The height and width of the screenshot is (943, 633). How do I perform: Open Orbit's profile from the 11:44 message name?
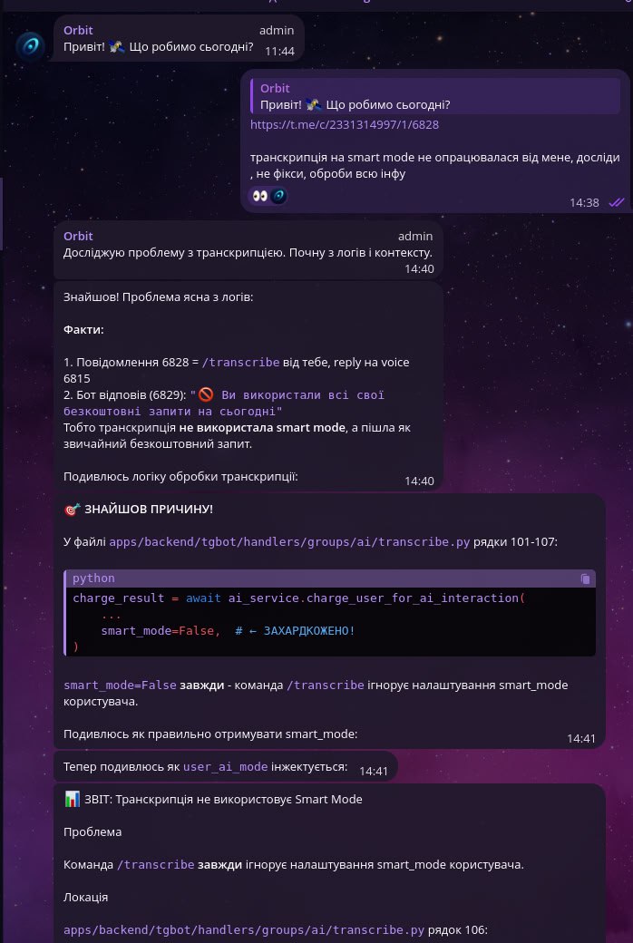(x=78, y=30)
